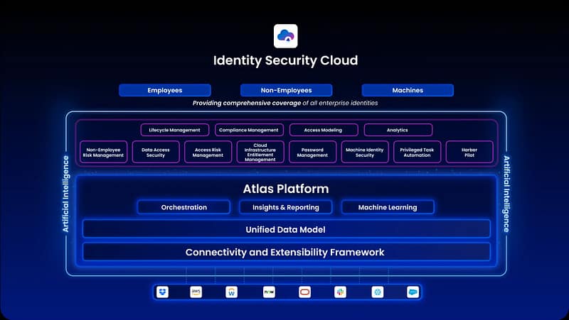The height and width of the screenshot is (320, 569).
Task: Click the Slack connector icon
Action: point(340,292)
